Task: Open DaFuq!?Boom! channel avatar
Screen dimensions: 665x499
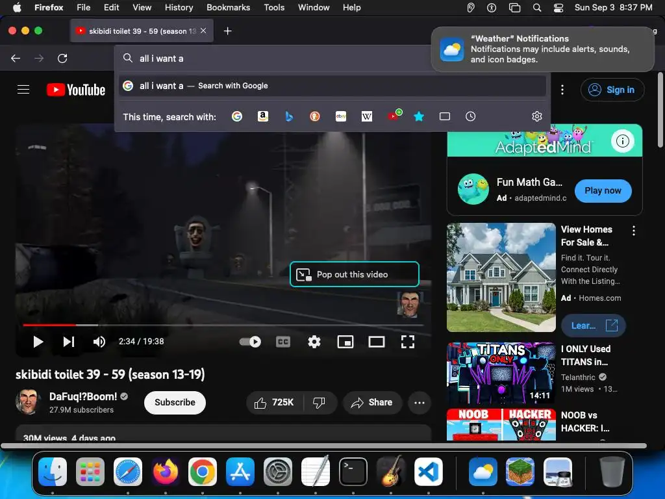Action: coord(28,402)
